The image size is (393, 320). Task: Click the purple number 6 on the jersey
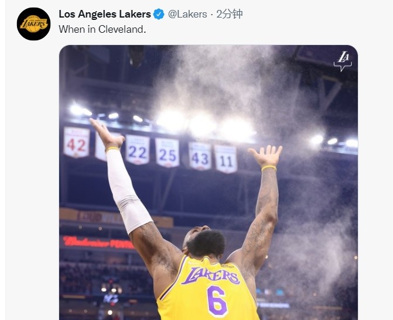(217, 301)
